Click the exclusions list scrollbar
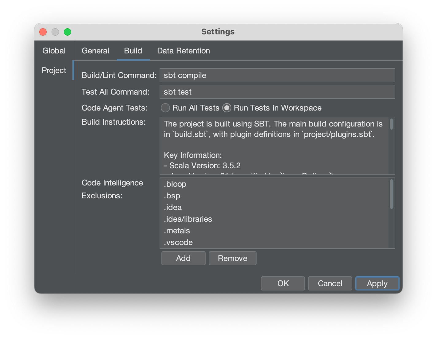The image size is (437, 339). 391,194
